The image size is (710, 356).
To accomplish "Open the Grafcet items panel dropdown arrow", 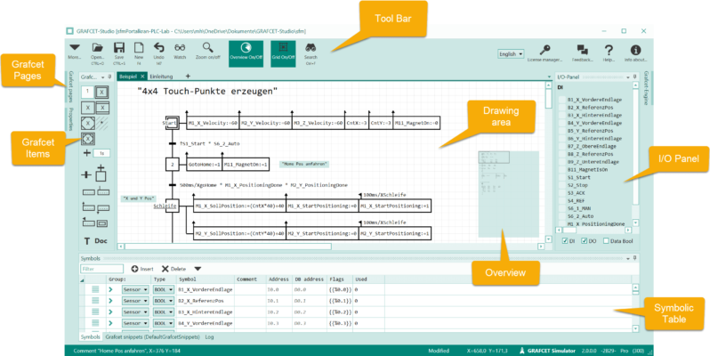I will tap(103, 77).
